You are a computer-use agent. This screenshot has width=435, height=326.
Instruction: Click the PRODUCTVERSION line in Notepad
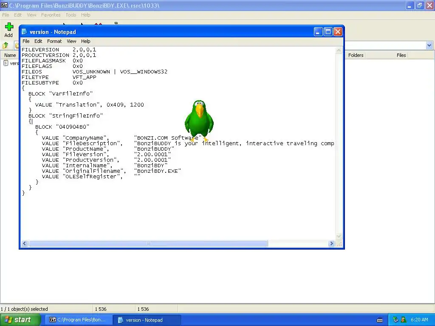pyautogui.click(x=59, y=55)
